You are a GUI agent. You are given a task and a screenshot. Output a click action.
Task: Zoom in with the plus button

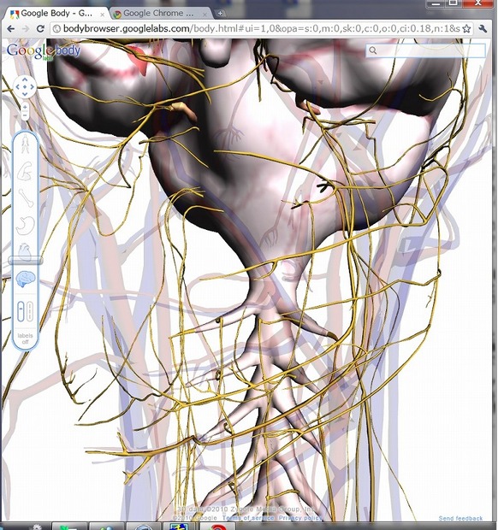coord(25,107)
